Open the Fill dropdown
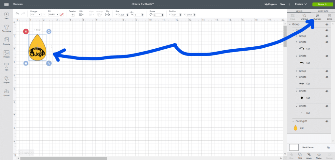The image size is (335, 160). [x=53, y=15]
